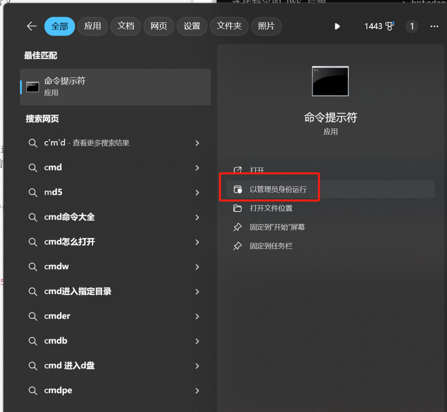Click the md5 web search suggestion
Viewport: 447px width, 412px height.
point(53,192)
